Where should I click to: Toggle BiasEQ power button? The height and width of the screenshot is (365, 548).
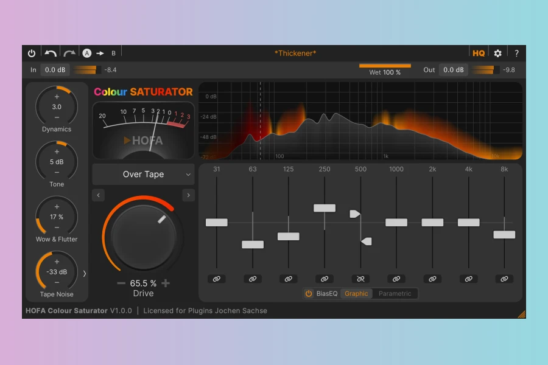(309, 294)
